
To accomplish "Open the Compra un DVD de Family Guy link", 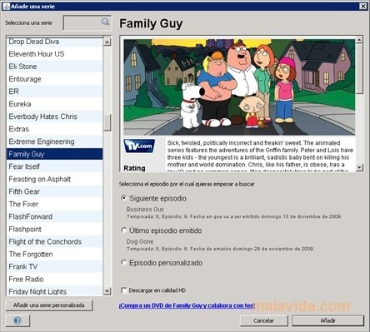I will (187, 305).
